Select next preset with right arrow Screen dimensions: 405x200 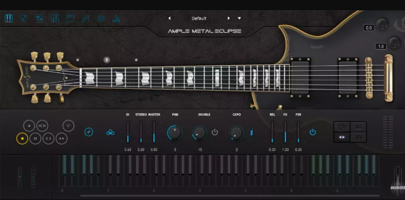(x=229, y=19)
